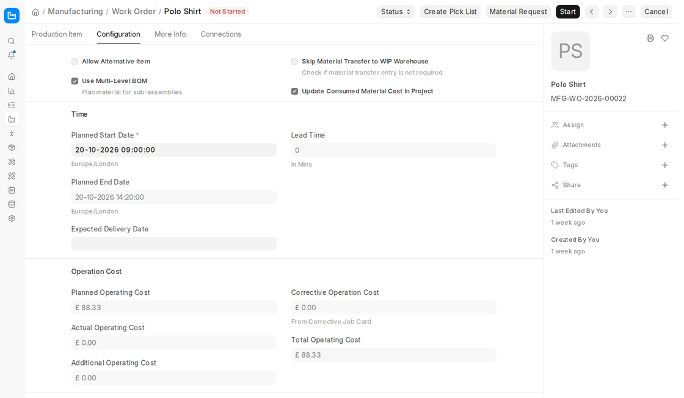
Task: Print this work order via printer icon
Action: tap(650, 38)
